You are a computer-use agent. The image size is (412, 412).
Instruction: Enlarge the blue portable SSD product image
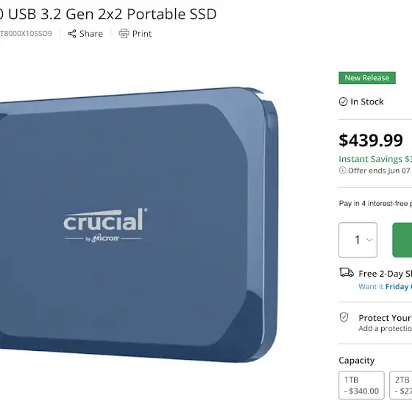point(139,224)
